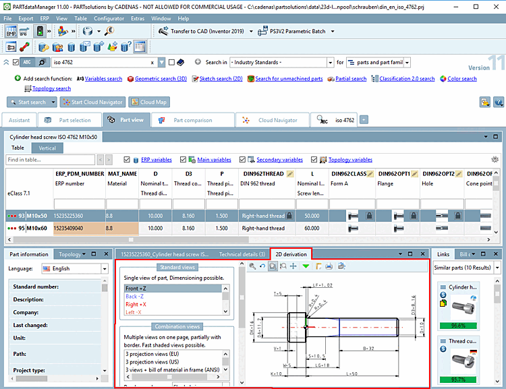Viewport: 506px width, 389px height.
Task: Switch to the Part comparison tab
Action: [x=193, y=120]
